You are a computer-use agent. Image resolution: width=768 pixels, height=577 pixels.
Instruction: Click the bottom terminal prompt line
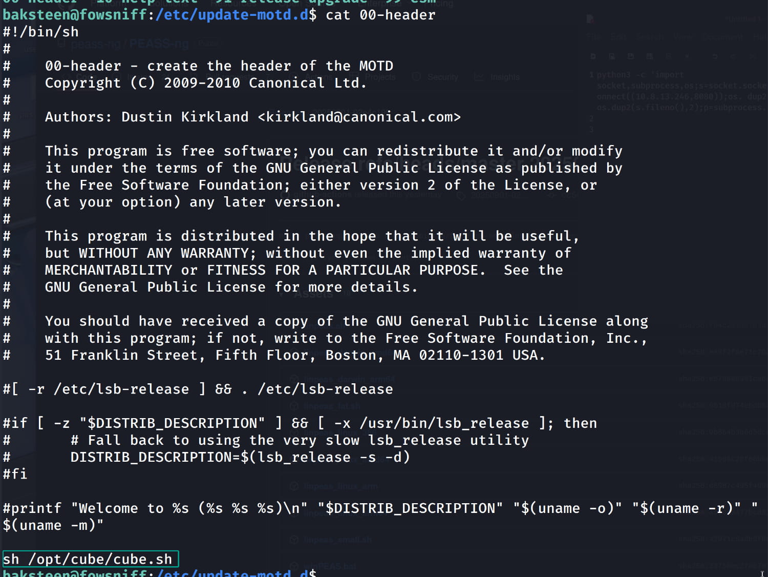pyautogui.click(x=159, y=573)
